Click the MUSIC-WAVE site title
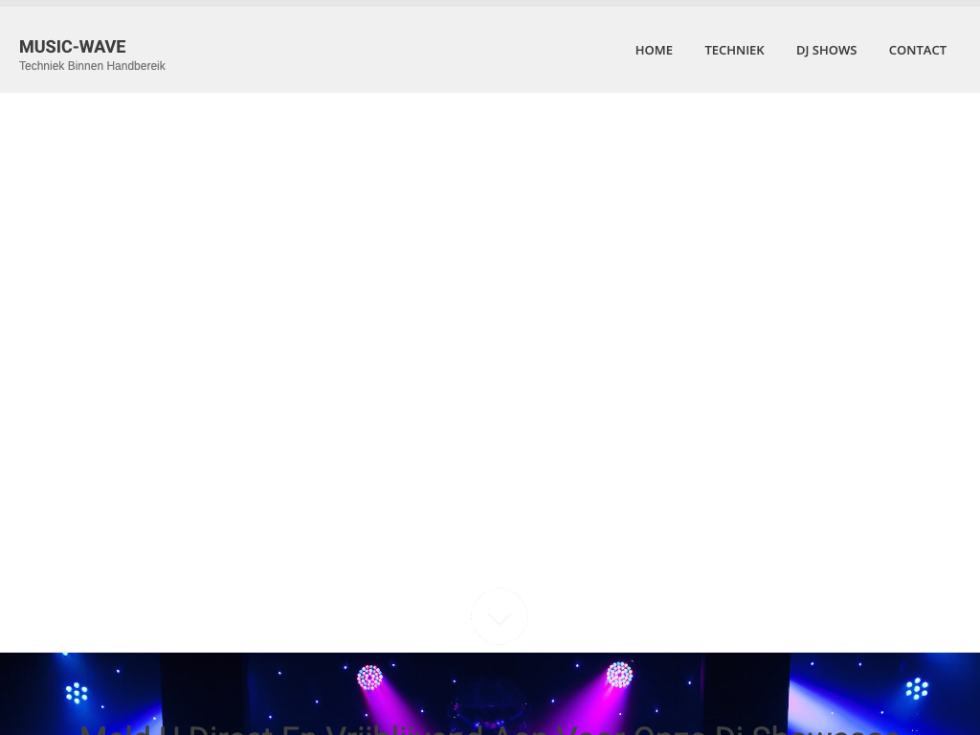This screenshot has width=980, height=735. click(x=73, y=46)
